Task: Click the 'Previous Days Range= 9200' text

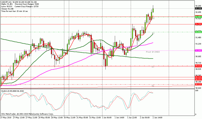Action: [x=27, y=4]
